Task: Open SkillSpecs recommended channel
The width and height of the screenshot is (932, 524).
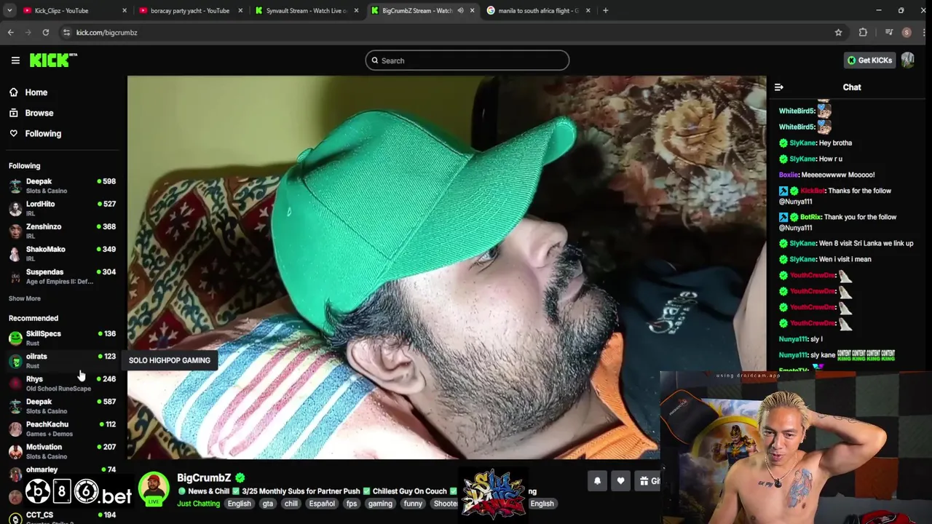Action: (x=62, y=338)
